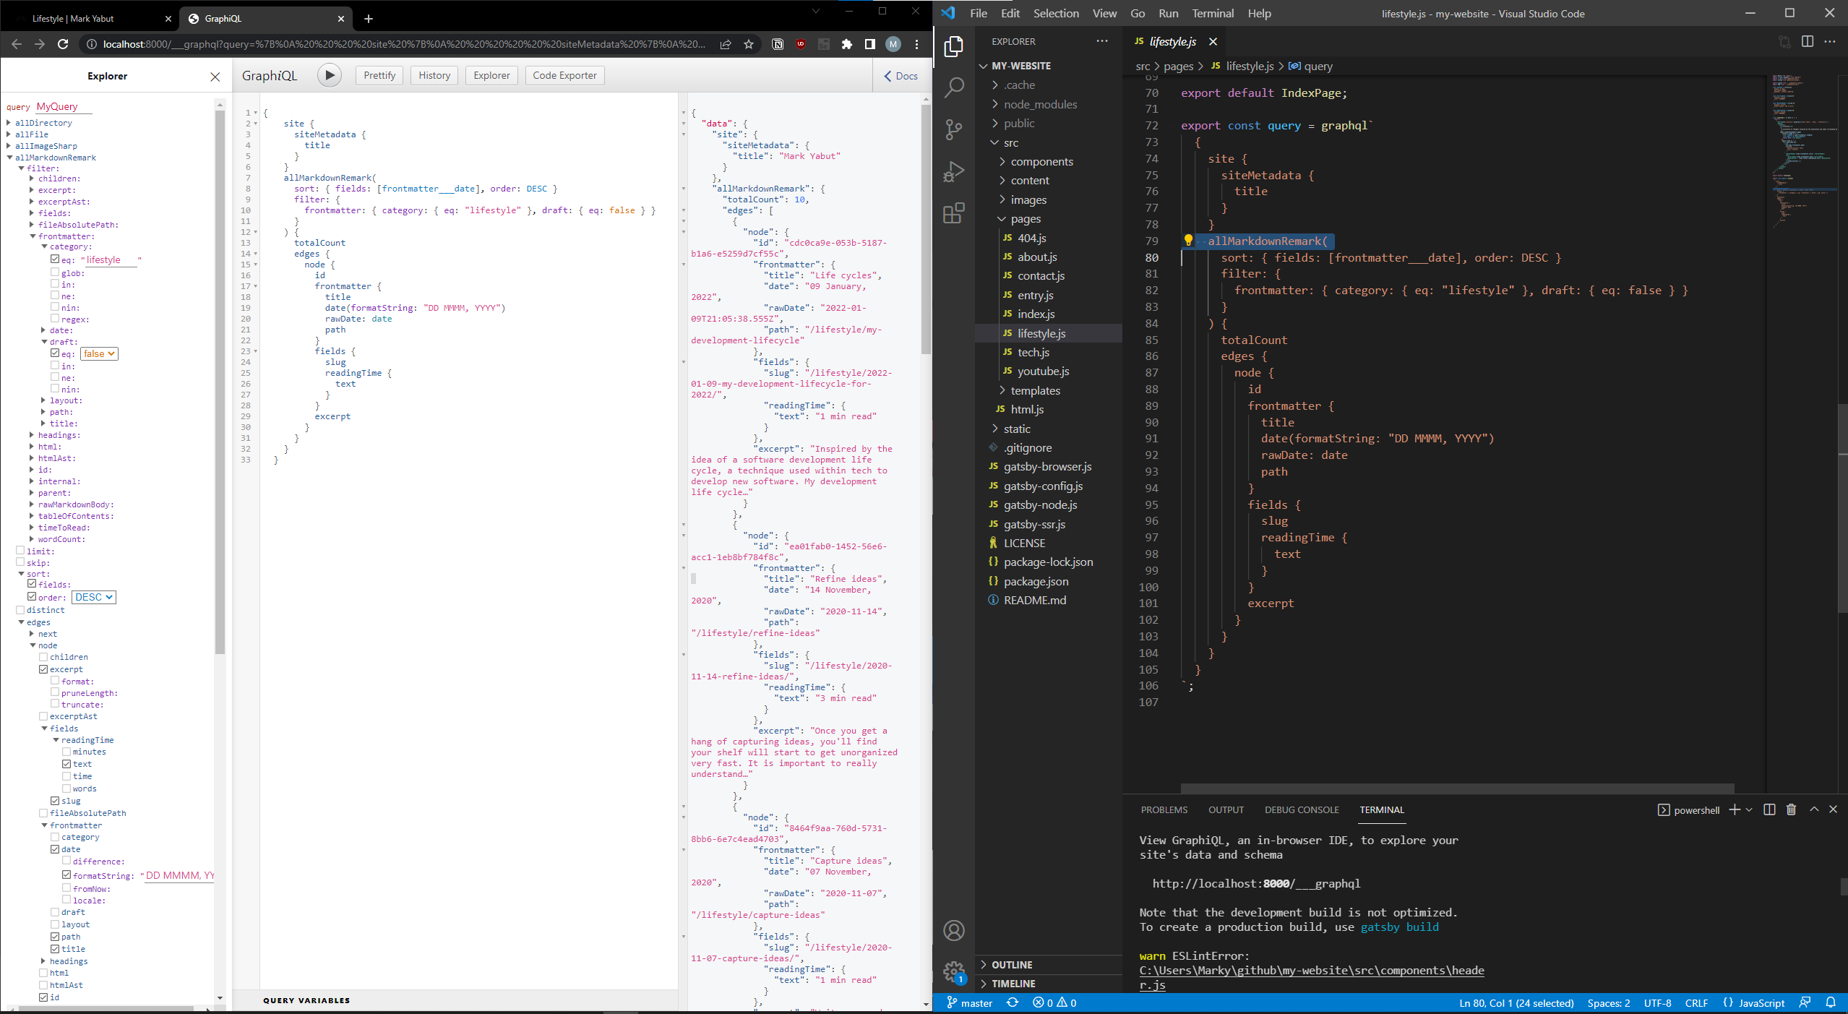1848x1014 pixels.
Task: Collapse allMarkdownRemark tree node
Action: [x=9, y=158]
